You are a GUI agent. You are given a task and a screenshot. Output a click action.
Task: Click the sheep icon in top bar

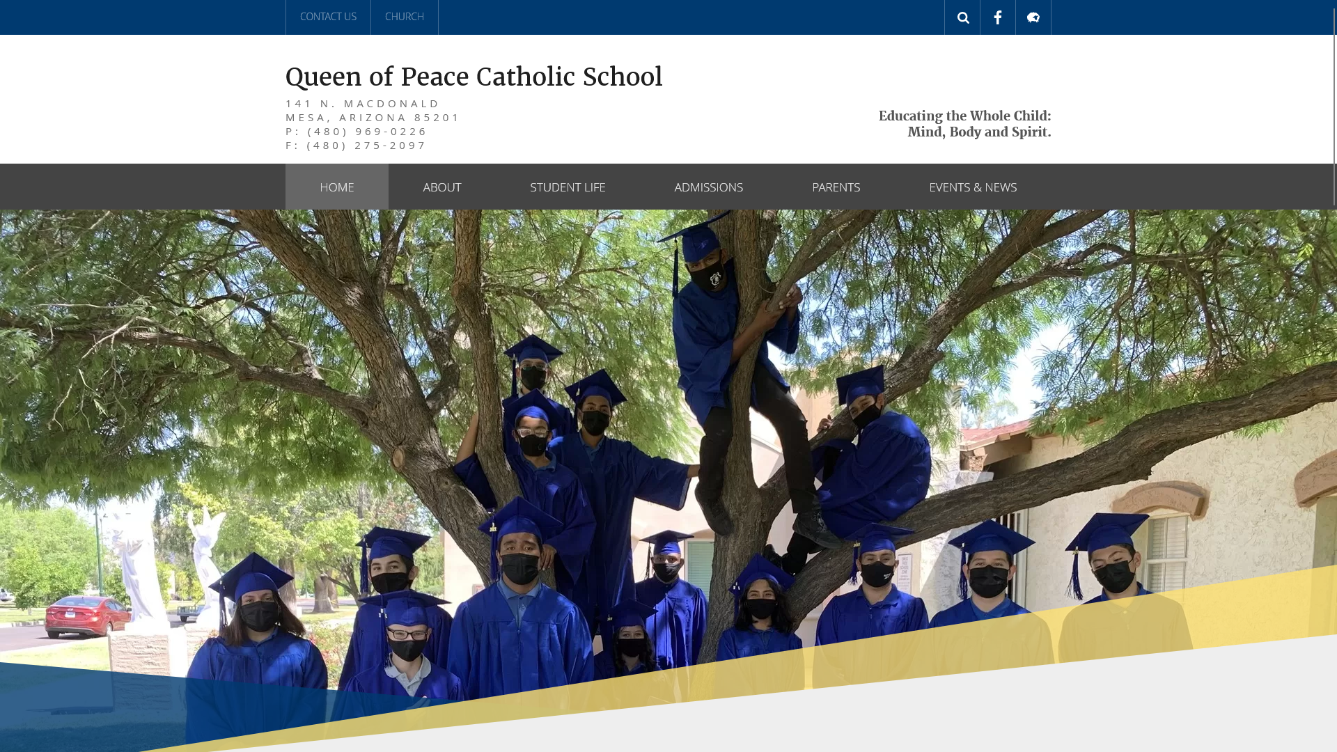pos(1033,17)
